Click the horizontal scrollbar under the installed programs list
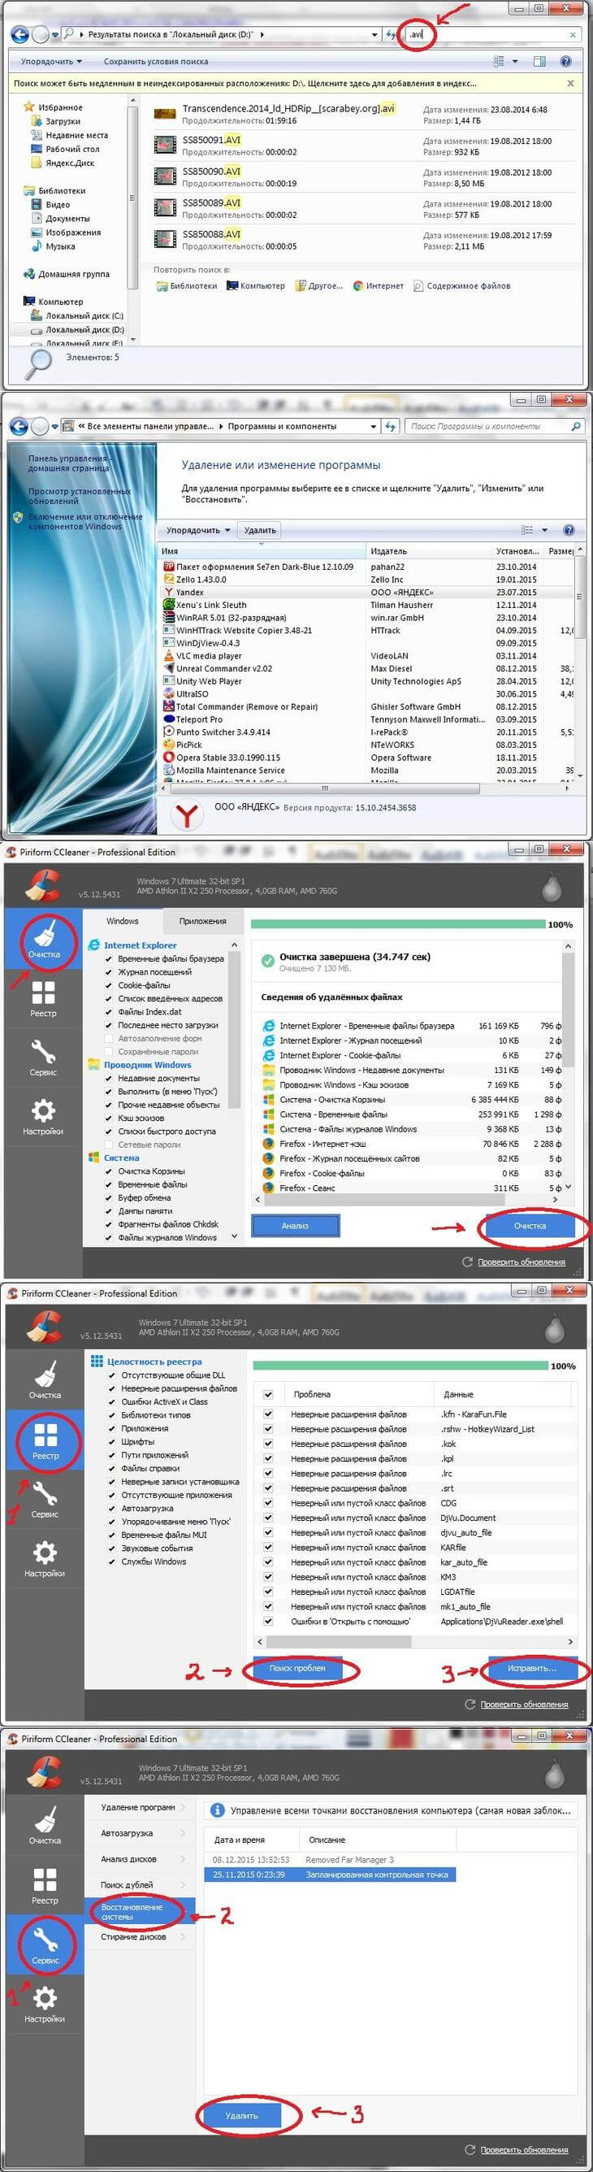 [325, 788]
